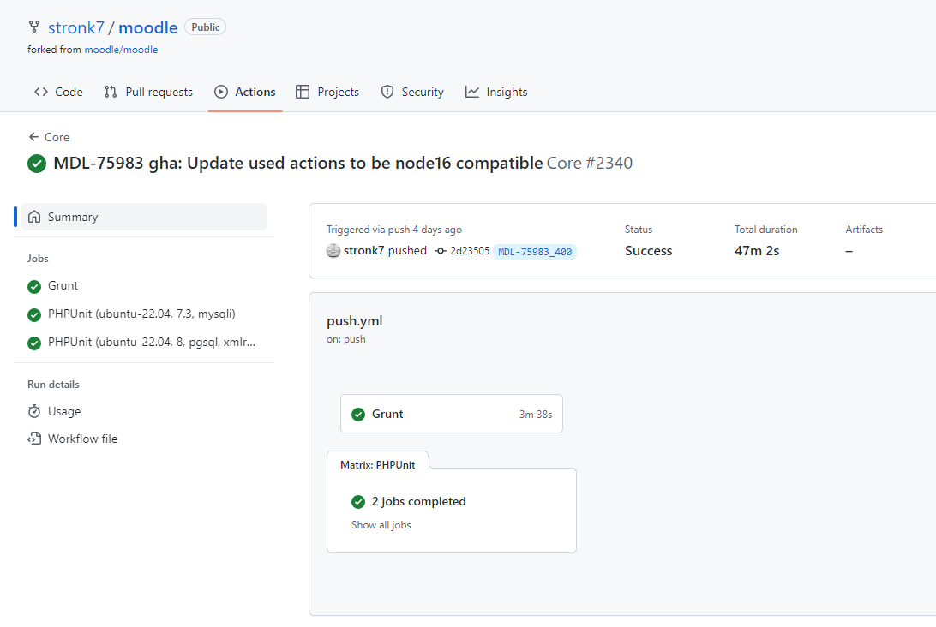Screen dimensions: 936x627
Task: Click the commit icon before 2d23505
Action: 441,251
